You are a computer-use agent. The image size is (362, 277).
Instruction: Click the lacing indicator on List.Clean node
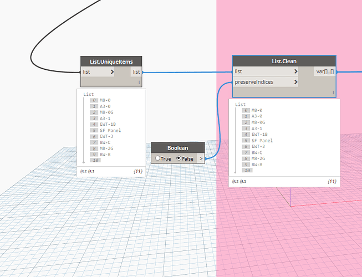[x=333, y=93]
